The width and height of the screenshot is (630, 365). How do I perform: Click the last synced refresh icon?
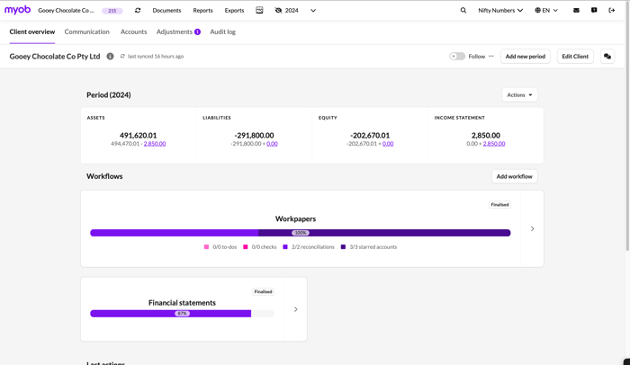click(x=122, y=57)
